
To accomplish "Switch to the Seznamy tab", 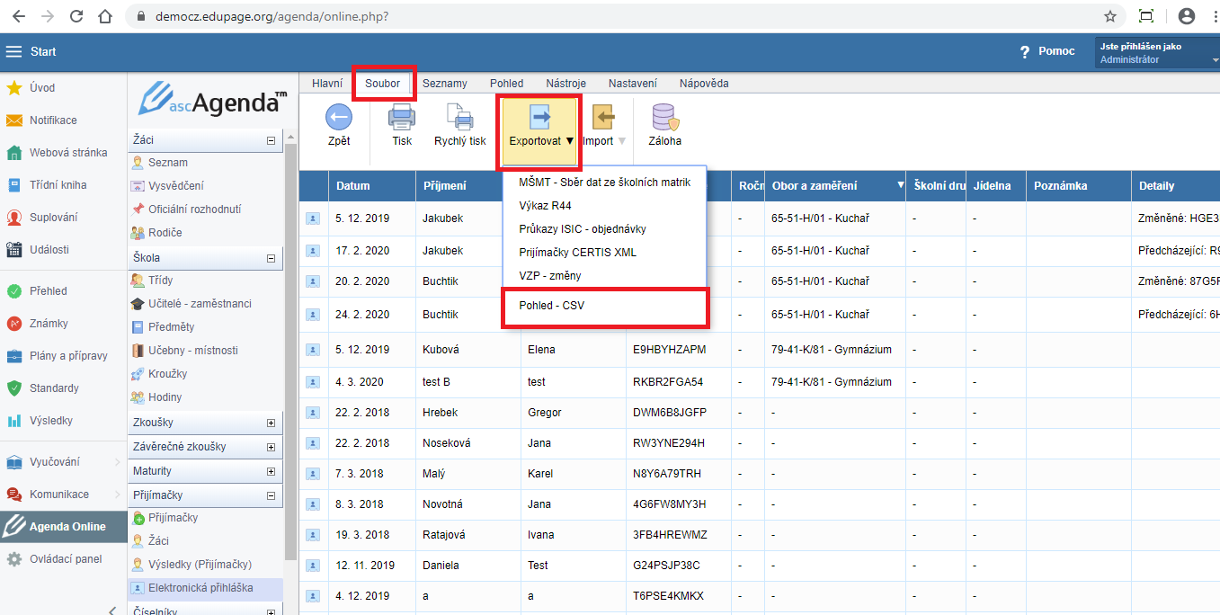I will pyautogui.click(x=444, y=84).
